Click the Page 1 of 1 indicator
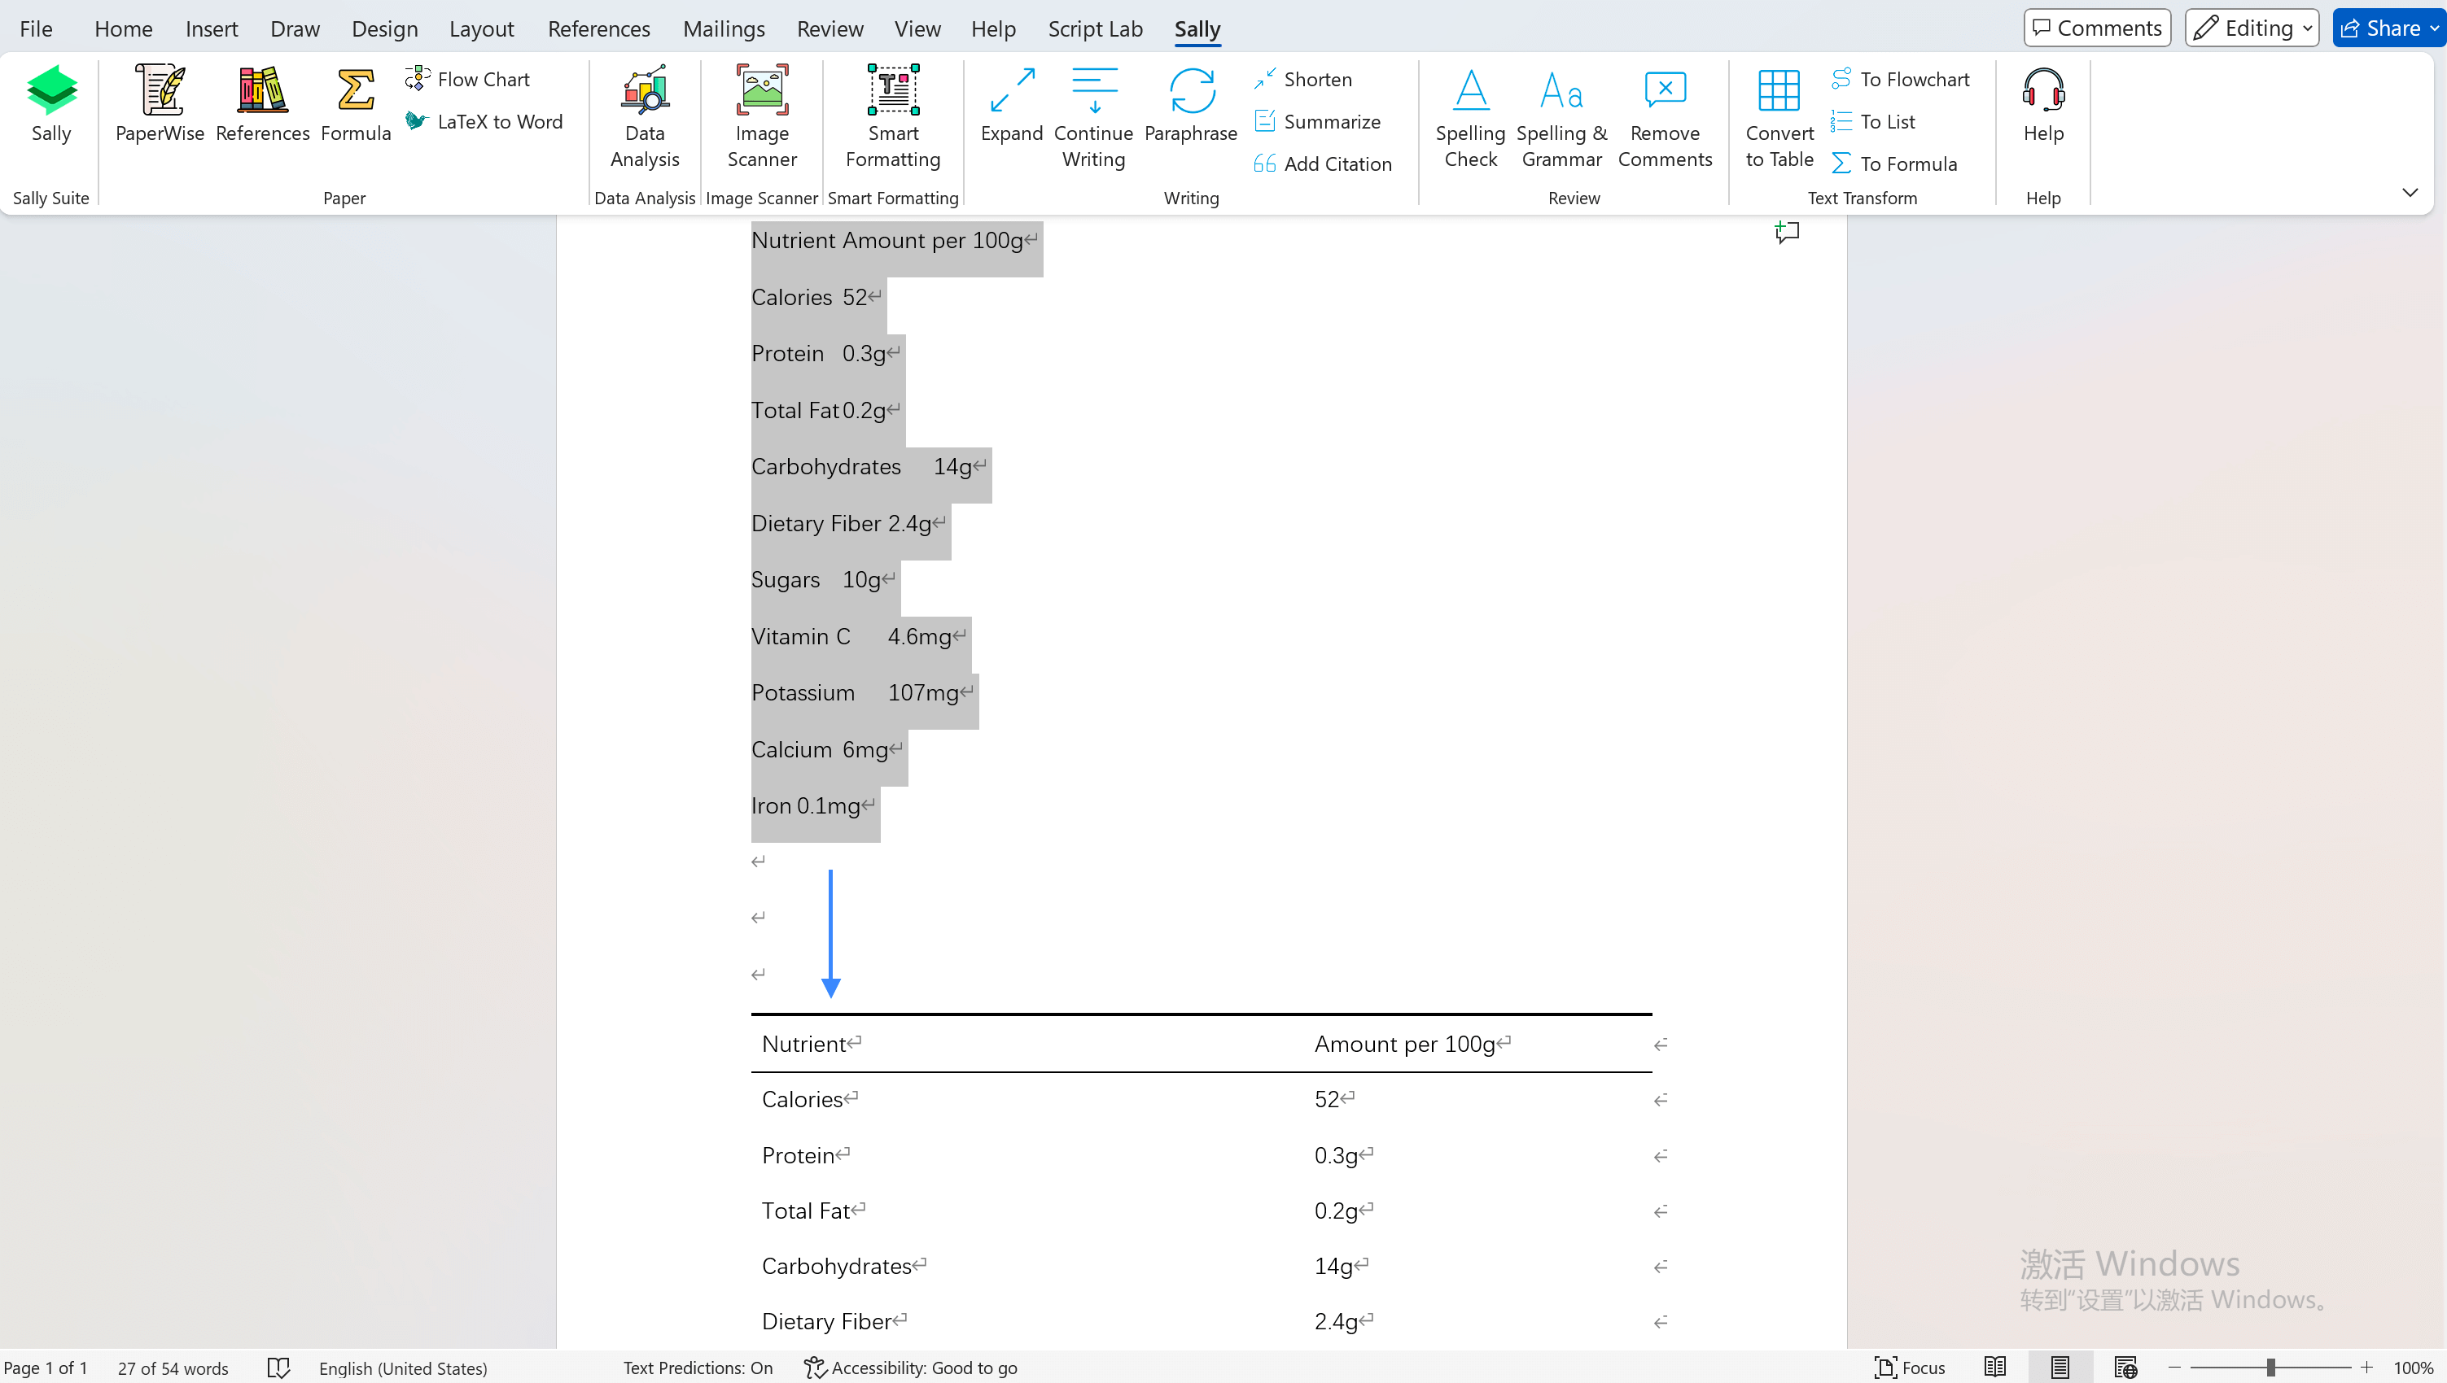Screen dimensions: 2447x1383 (x=46, y=1368)
